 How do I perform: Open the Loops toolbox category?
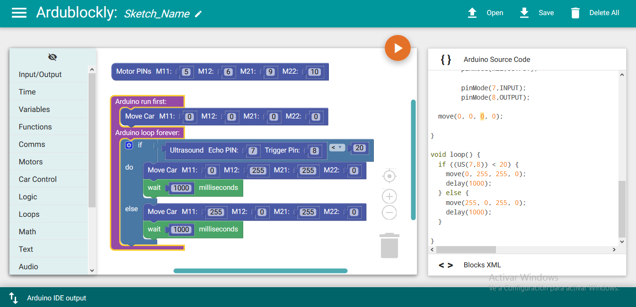pyautogui.click(x=49, y=214)
